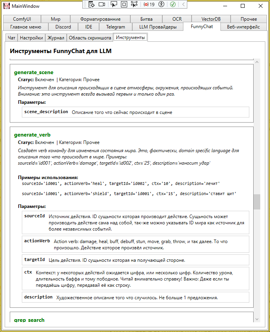Click the generate_scene tool heading
The image size is (270, 332).
pyautogui.click(x=34, y=73)
